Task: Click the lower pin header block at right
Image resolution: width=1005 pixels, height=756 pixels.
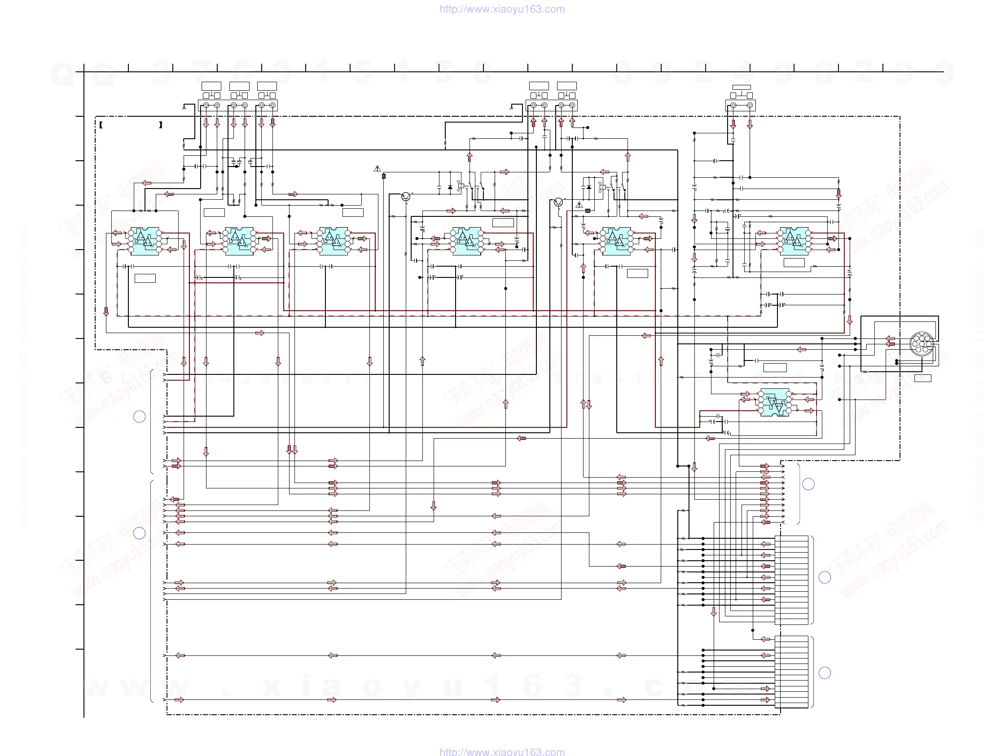Action: click(791, 672)
